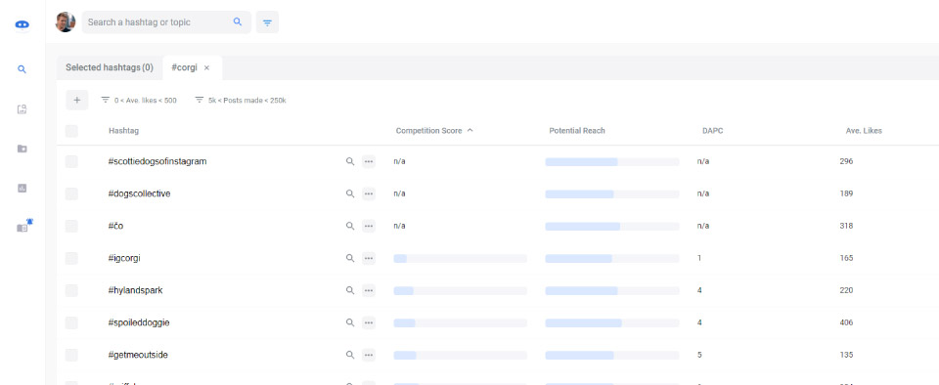Check the #hylandspark row checkbox

[x=71, y=290]
